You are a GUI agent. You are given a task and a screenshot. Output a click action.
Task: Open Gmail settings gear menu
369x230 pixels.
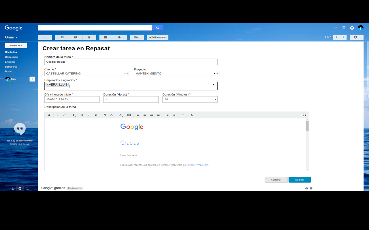point(357,37)
